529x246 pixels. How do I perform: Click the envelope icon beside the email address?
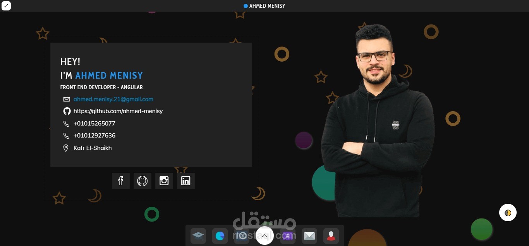(x=67, y=100)
